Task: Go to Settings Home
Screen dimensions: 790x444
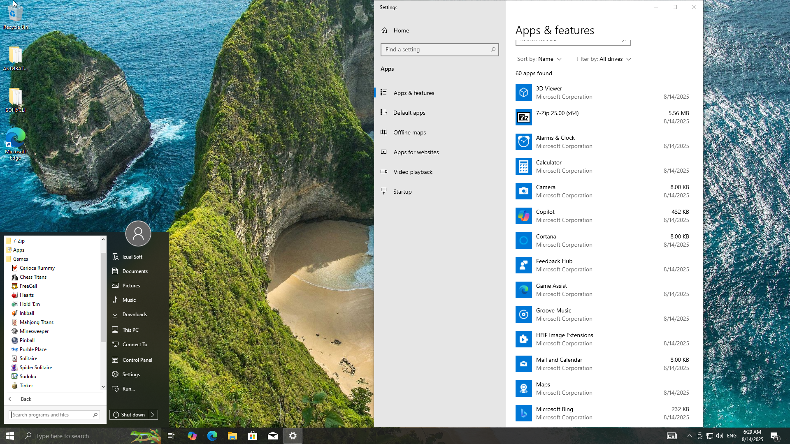Action: click(x=440, y=30)
